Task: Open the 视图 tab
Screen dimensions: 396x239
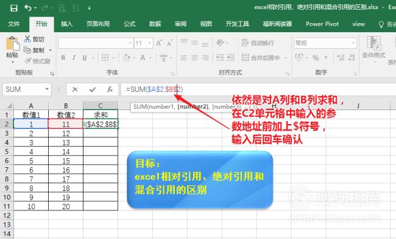Action: (x=206, y=24)
